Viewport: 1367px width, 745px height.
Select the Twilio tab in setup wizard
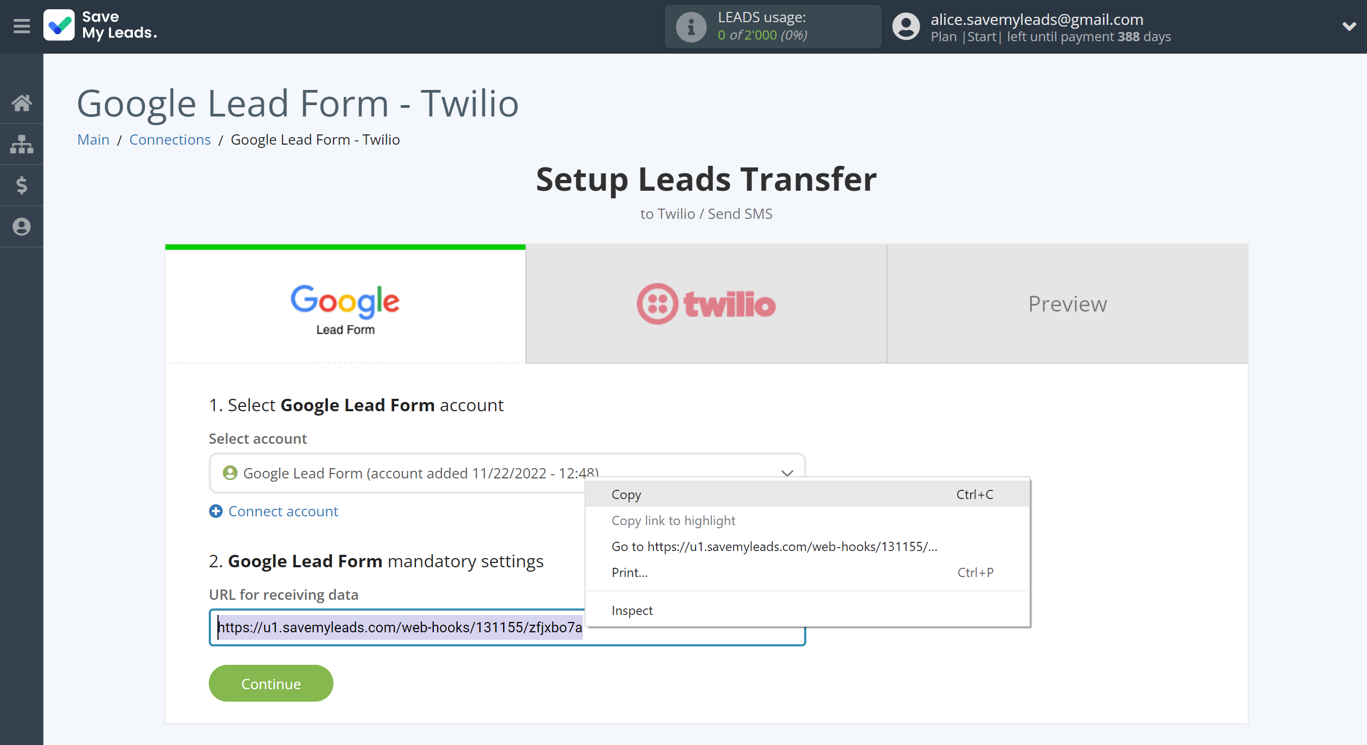706,302
